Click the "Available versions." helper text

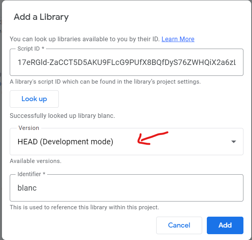(x=35, y=161)
